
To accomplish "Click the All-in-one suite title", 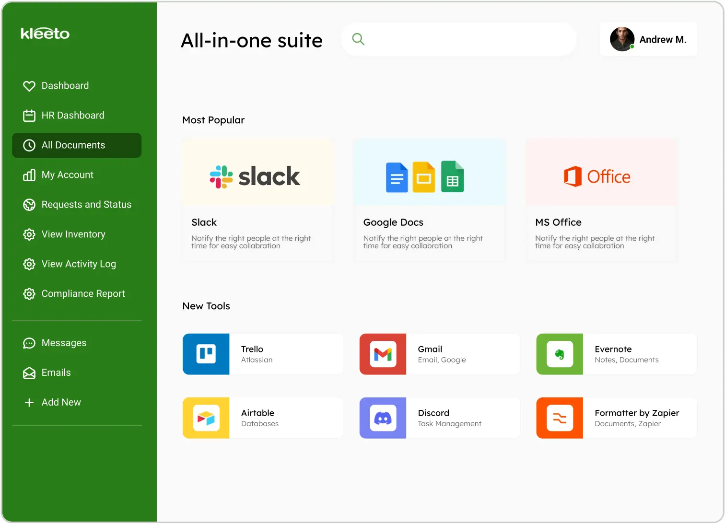I will [252, 41].
